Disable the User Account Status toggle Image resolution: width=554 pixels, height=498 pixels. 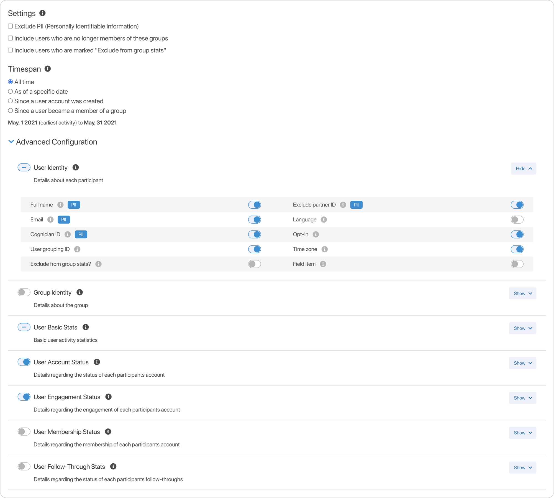(x=24, y=362)
